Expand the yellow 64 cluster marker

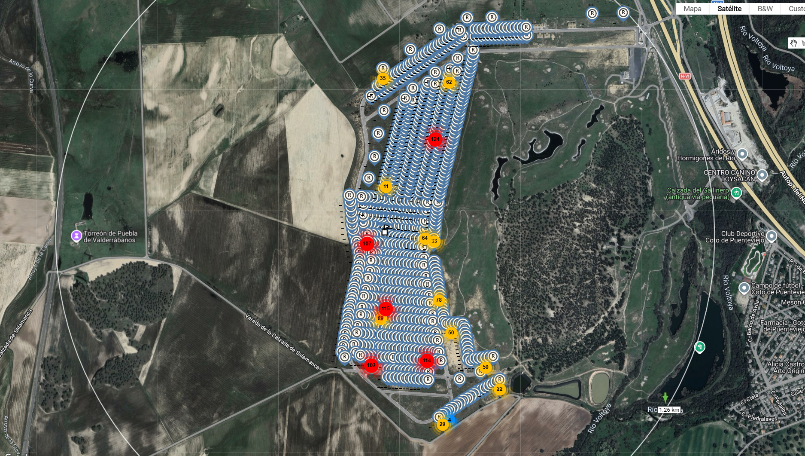coord(424,238)
